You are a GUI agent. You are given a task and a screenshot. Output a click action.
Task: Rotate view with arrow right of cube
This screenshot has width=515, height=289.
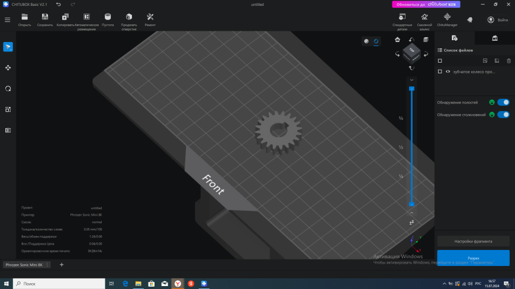pyautogui.click(x=426, y=54)
